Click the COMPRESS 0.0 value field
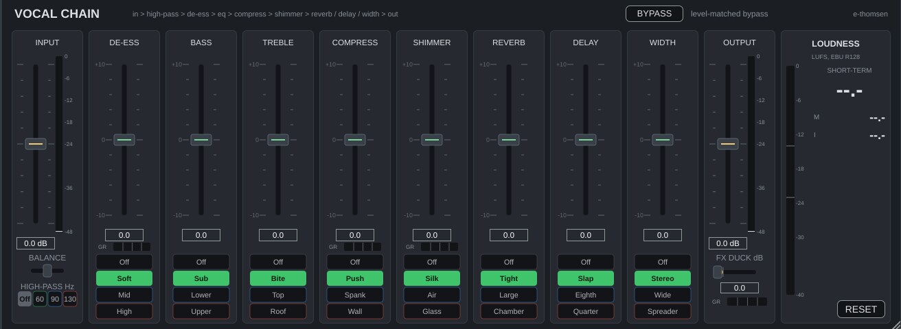 355,235
